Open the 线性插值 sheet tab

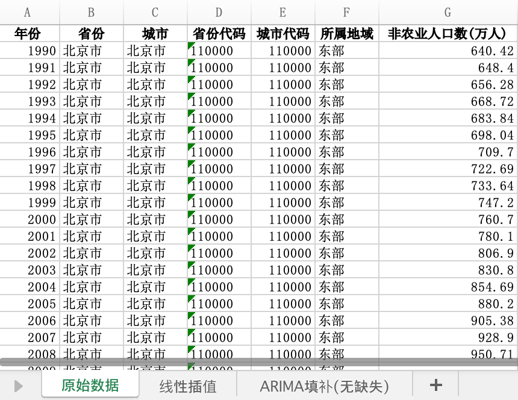point(188,386)
